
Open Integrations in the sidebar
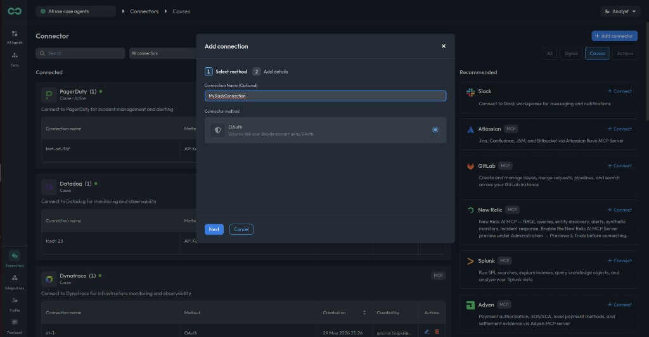click(15, 282)
